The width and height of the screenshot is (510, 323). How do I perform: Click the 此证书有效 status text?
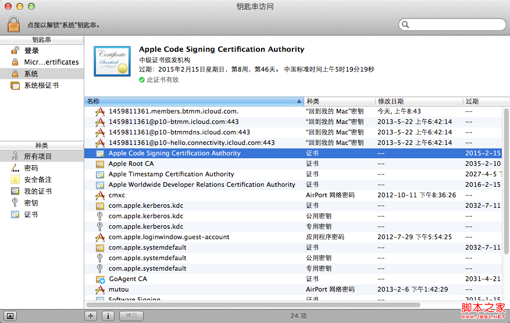tap(163, 80)
